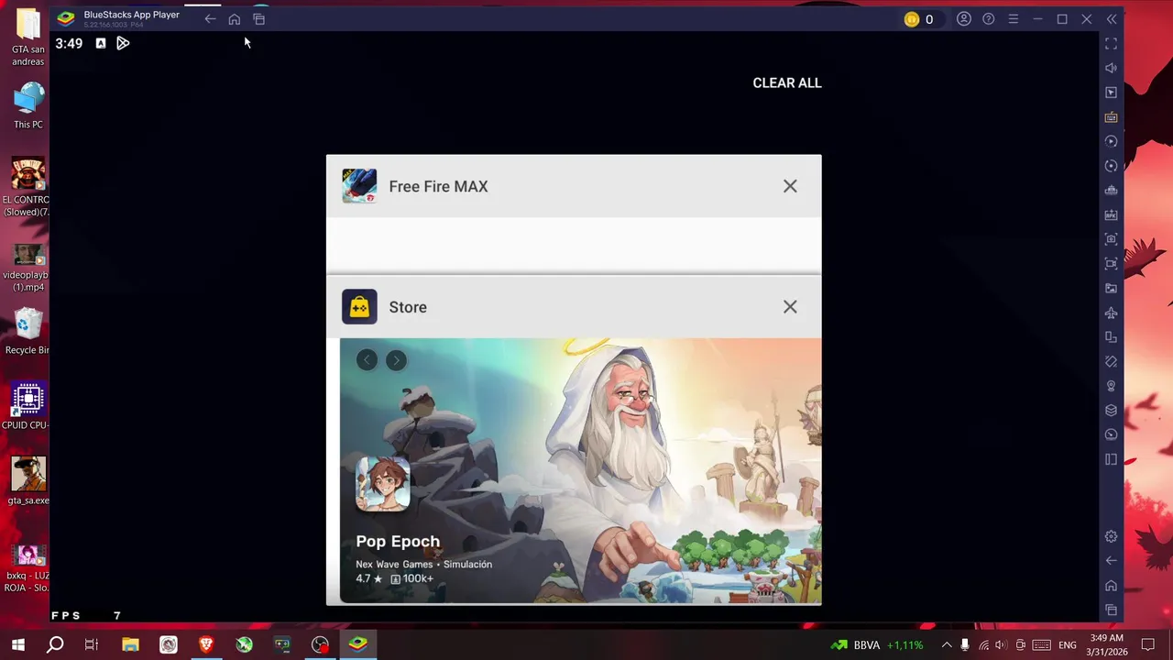
Task: Click the airplane icon in sidebar
Action: click(x=1112, y=313)
